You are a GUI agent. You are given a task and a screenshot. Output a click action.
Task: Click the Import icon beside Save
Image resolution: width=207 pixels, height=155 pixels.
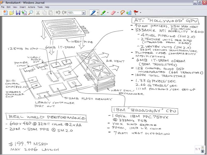pyautogui.click(x=24, y=13)
